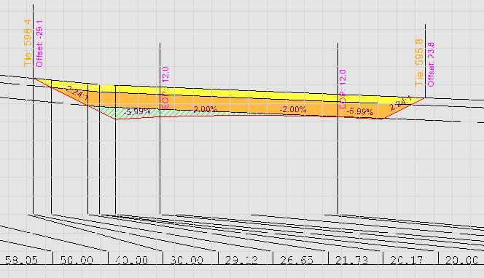Viewport: 484px width, 278px height.
Task: Click the 21.73 cell in bottom row
Action: (x=351, y=261)
